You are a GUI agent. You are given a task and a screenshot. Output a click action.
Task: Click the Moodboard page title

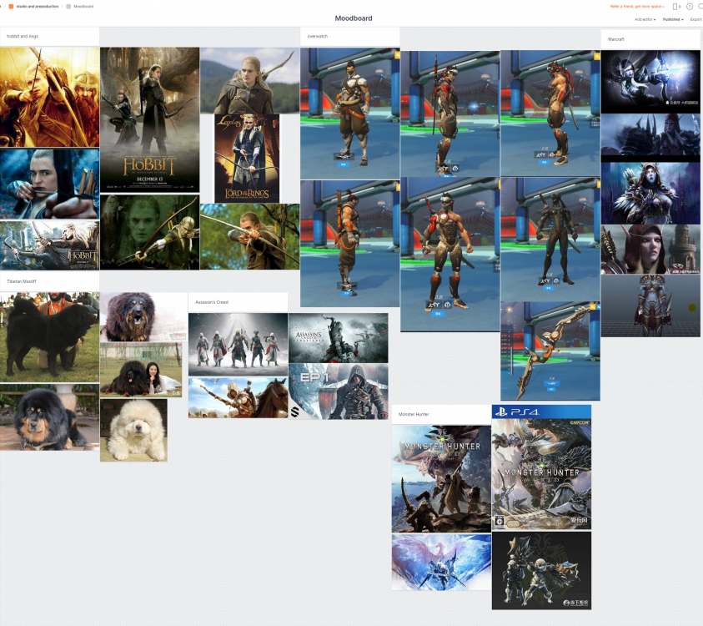tap(354, 18)
